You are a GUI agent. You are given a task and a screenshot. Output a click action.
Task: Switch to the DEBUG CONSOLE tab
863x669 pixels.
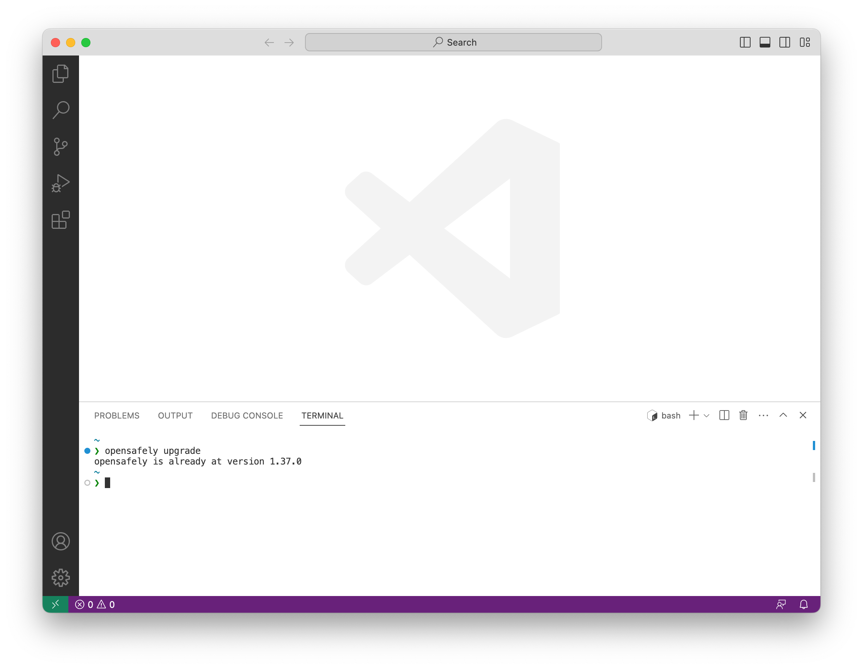point(247,415)
